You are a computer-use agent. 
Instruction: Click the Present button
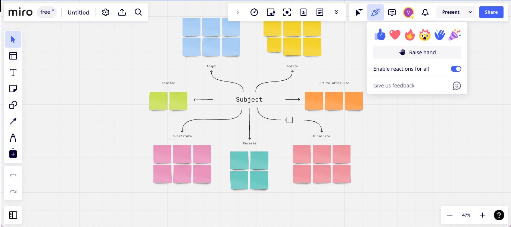(x=451, y=12)
